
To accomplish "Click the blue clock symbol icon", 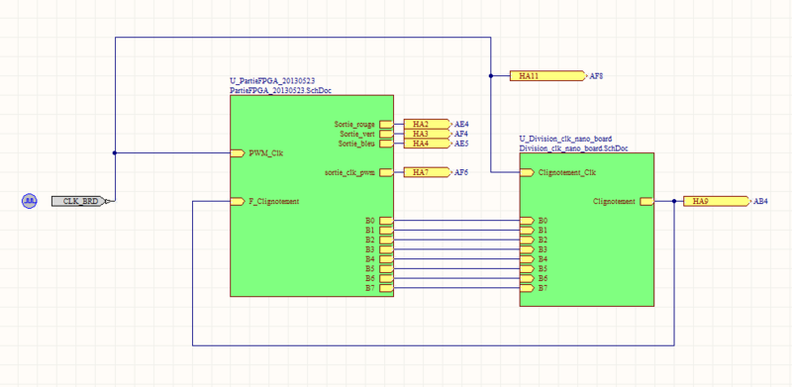I will click(x=30, y=201).
